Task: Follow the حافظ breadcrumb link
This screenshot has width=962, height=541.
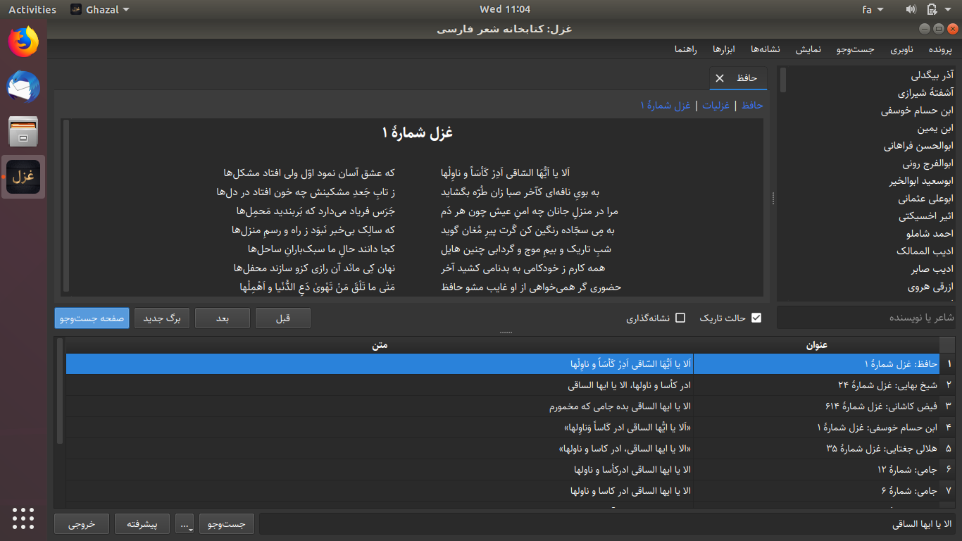Action: 752,105
